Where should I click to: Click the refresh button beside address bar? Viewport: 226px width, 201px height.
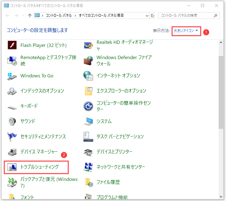click(153, 16)
